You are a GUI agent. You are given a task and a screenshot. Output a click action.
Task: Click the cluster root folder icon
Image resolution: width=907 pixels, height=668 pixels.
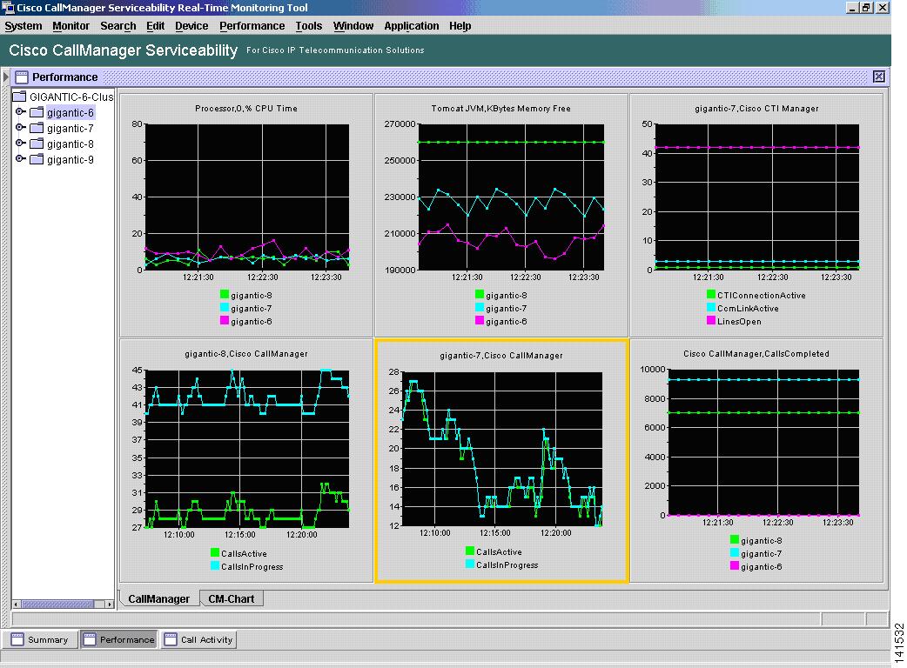[x=20, y=96]
